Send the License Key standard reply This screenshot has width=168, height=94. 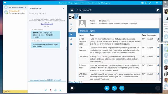[x=158, y=56]
